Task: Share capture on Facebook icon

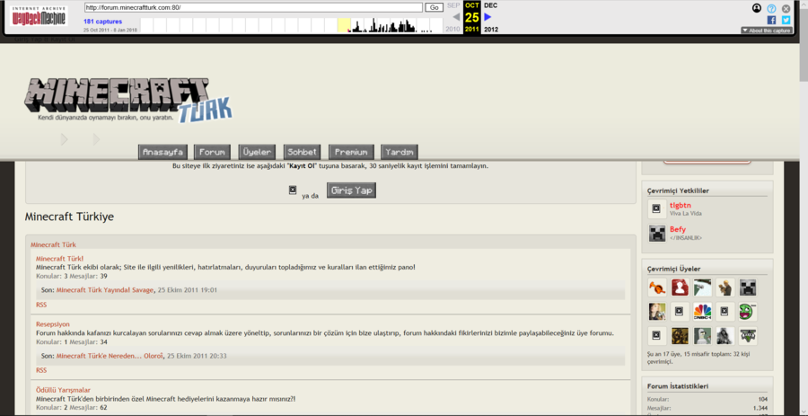Action: pyautogui.click(x=771, y=20)
